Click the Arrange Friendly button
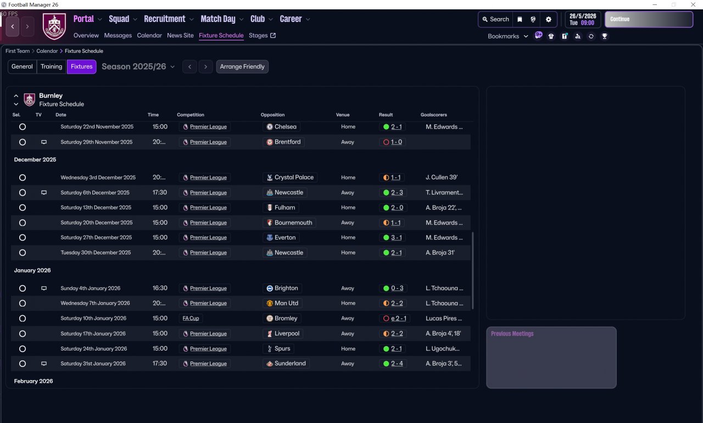The height and width of the screenshot is (423, 703). [242, 66]
